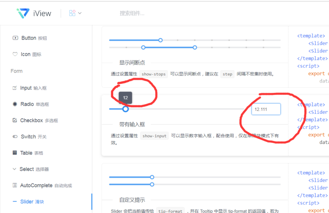Click the step code tag
Viewport: 329px width, 213px height.
coord(227,74)
